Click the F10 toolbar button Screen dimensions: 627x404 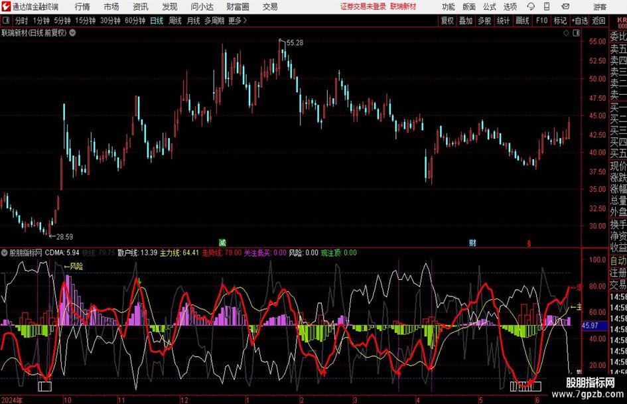coord(542,21)
